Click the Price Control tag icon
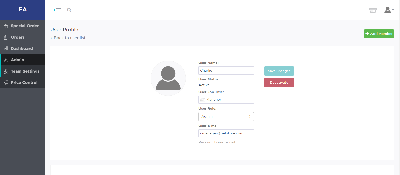This screenshot has width=400, height=175. pos(6,83)
